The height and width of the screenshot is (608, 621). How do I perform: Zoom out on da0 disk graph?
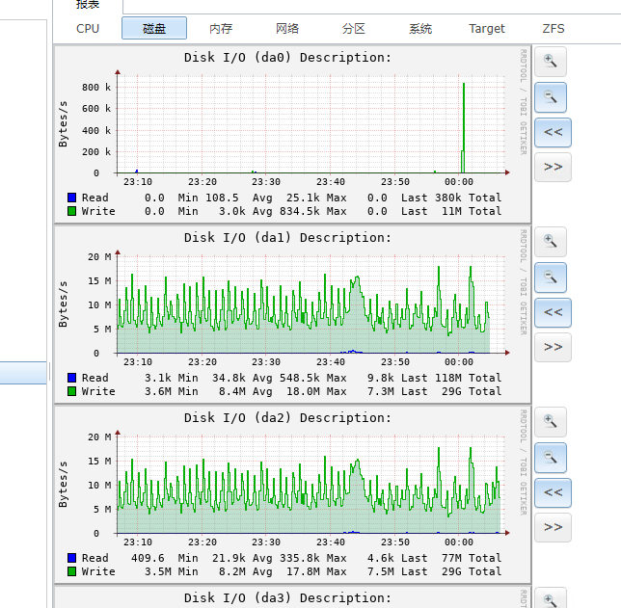click(551, 97)
